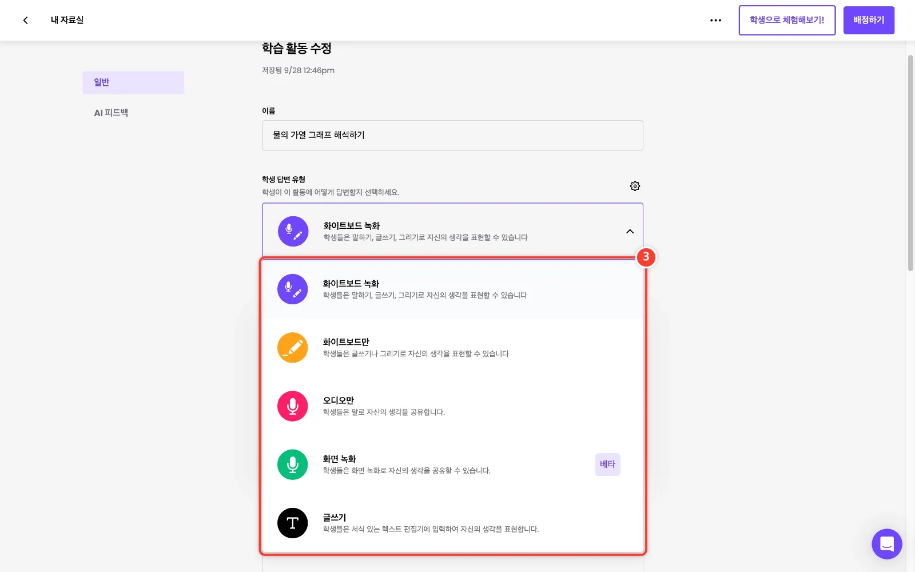Click the 이름 input with 물의 가열 그래프 해석하기
This screenshot has width=915, height=572.
click(x=452, y=135)
